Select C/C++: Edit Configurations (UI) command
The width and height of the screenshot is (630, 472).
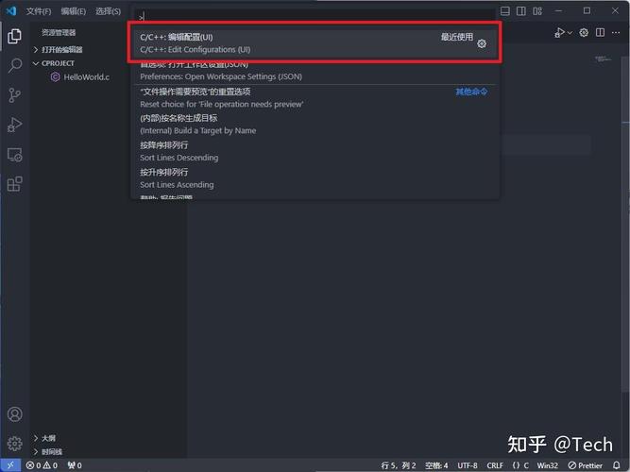point(315,43)
